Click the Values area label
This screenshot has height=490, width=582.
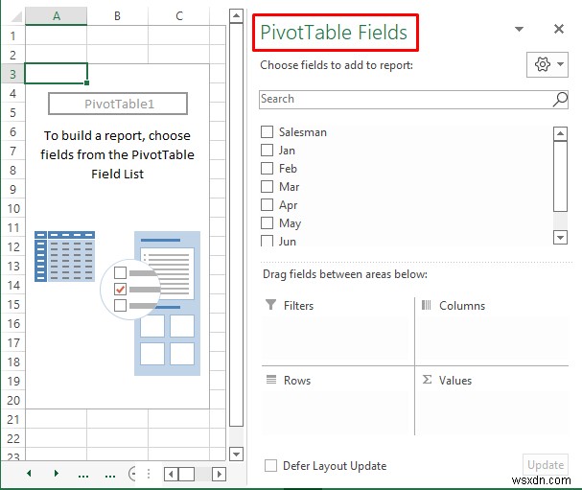[455, 380]
